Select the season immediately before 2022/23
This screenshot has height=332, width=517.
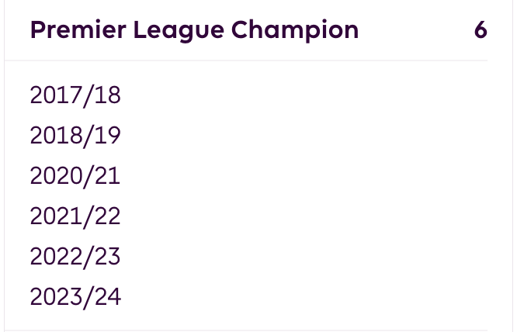75,216
